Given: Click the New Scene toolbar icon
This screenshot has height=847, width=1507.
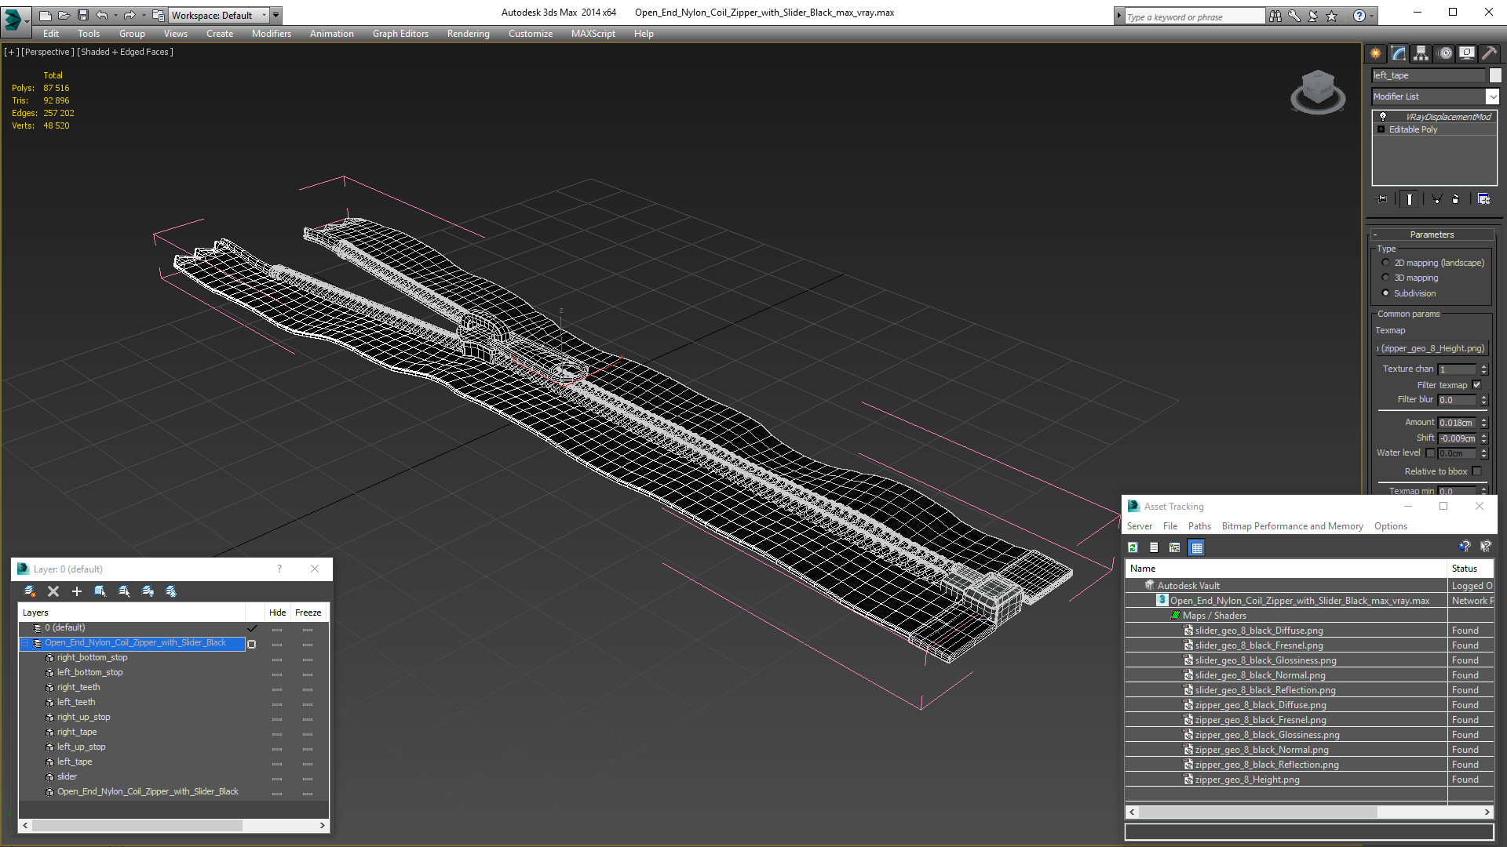Looking at the screenshot, I should [45, 15].
